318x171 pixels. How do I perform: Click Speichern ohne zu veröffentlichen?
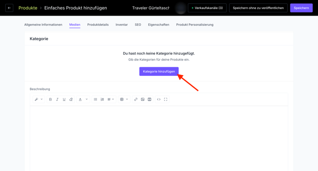coord(258,8)
